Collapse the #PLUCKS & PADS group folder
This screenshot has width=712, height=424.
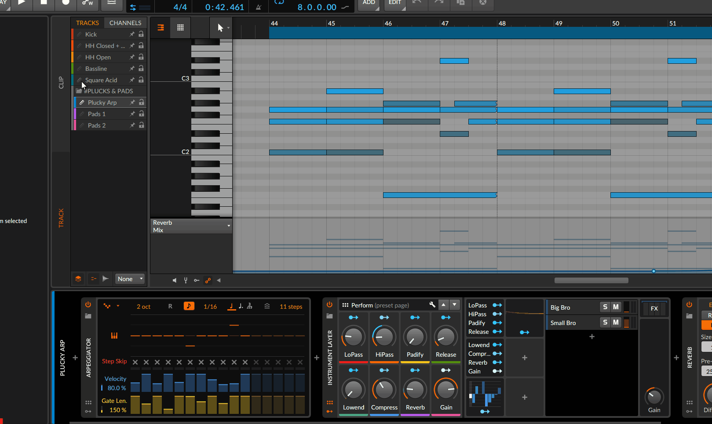79,91
